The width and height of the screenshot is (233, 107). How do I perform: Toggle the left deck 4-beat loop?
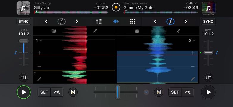(x=62, y=21)
